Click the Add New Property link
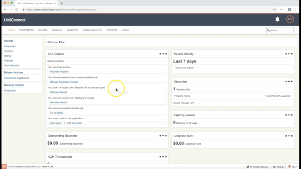This screenshot has width=301, height=169. click(x=59, y=72)
